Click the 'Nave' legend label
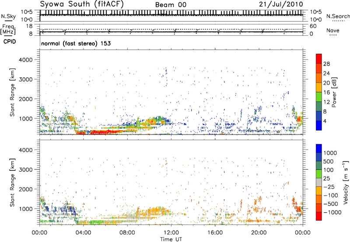This screenshot has height=242, width=350. click(x=333, y=31)
